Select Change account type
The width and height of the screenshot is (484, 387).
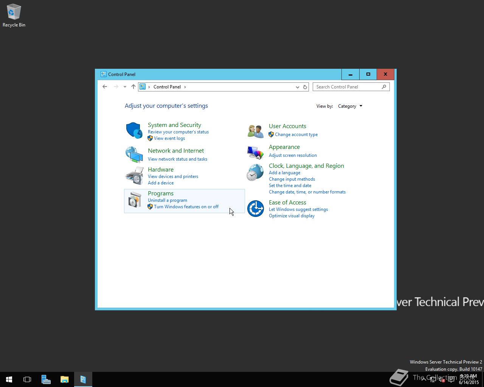296,135
